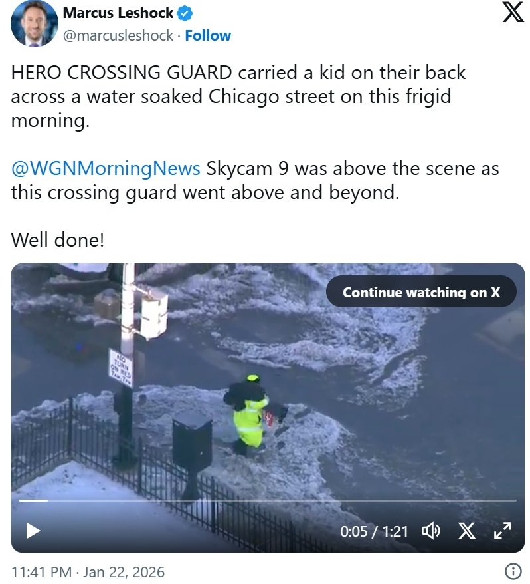Open the X logo at top right

click(513, 12)
